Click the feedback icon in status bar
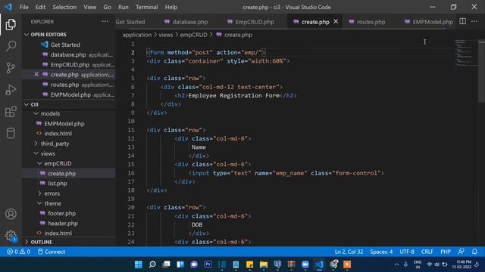The width and height of the screenshot is (485, 272). (461, 252)
